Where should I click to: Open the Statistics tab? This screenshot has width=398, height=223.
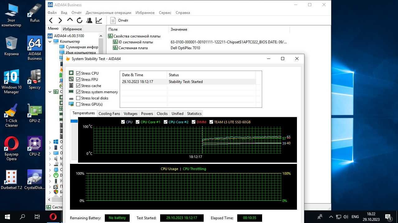(194, 114)
